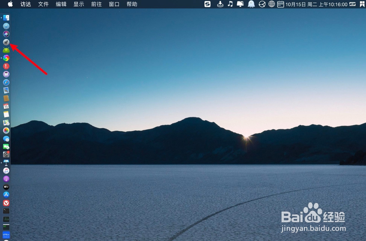Viewport: 366px width, 241px height.
Task: Open the Music app in Dock
Action: (6, 171)
